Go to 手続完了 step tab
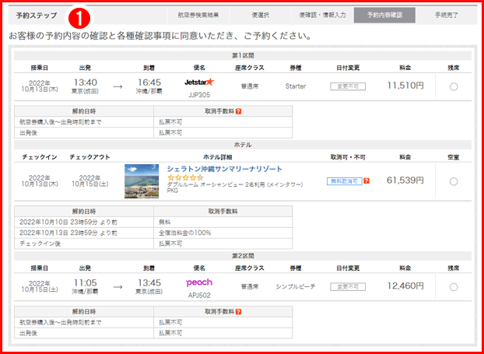Viewport: 484px width, 354px height. click(447, 15)
